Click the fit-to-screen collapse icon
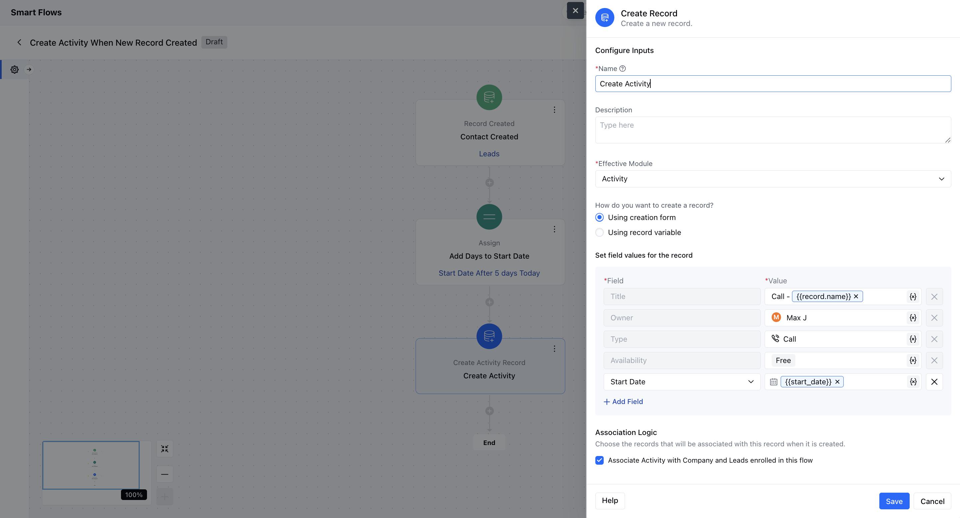 tap(165, 449)
